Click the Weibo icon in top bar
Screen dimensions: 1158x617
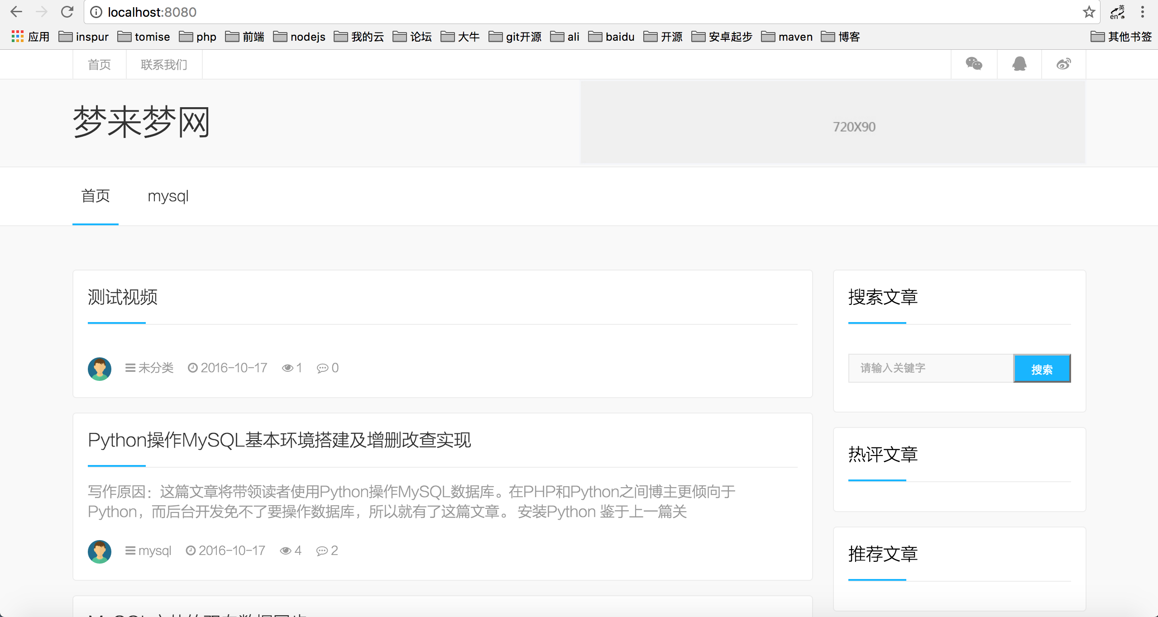tap(1063, 64)
